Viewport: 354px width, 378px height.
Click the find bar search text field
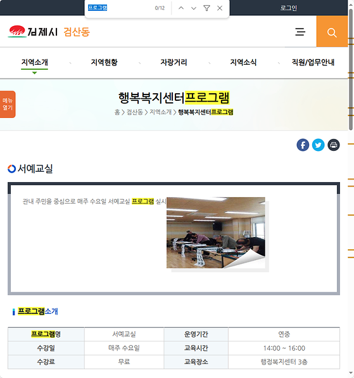(x=119, y=8)
